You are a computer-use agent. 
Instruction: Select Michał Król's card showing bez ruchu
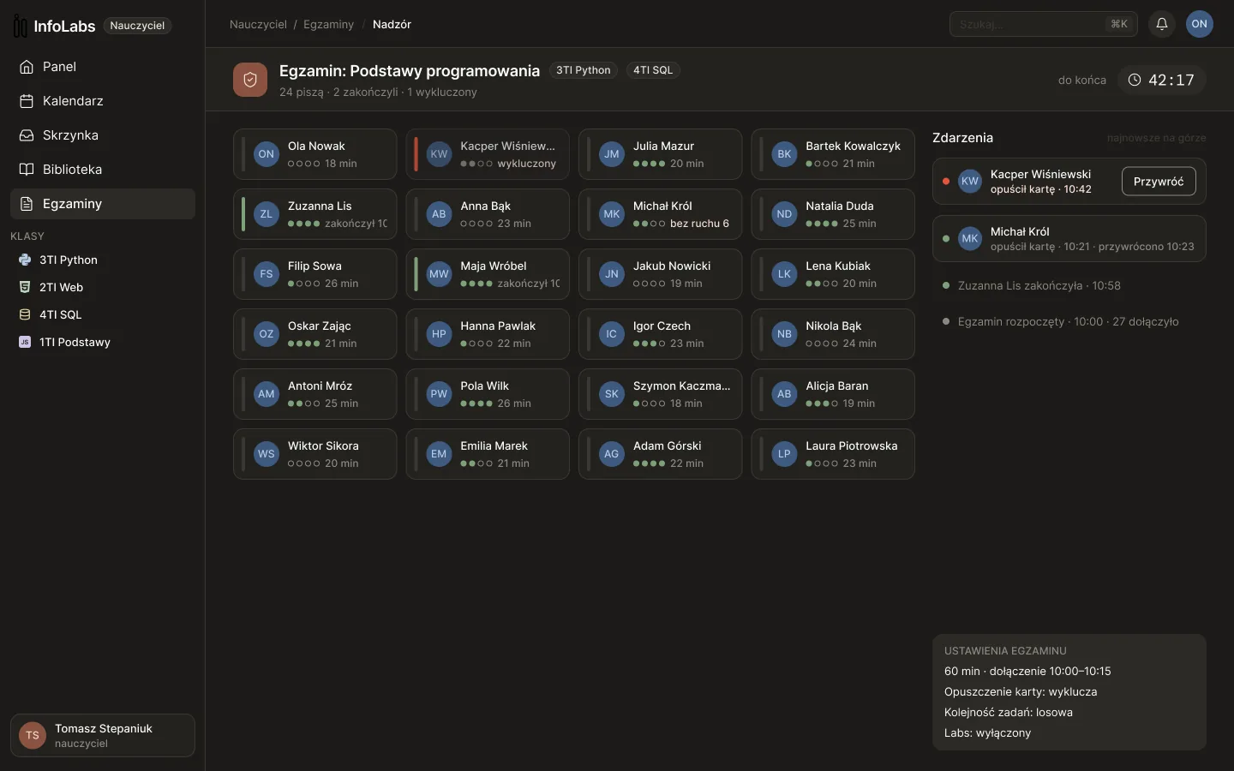coord(660,214)
